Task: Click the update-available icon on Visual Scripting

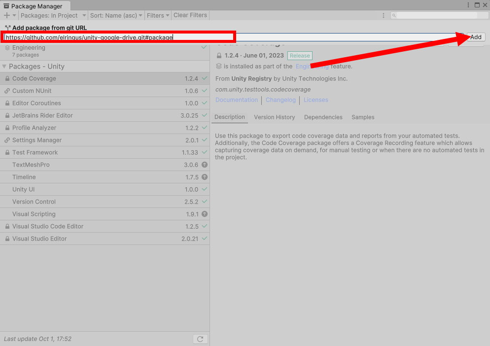Action: 205,214
